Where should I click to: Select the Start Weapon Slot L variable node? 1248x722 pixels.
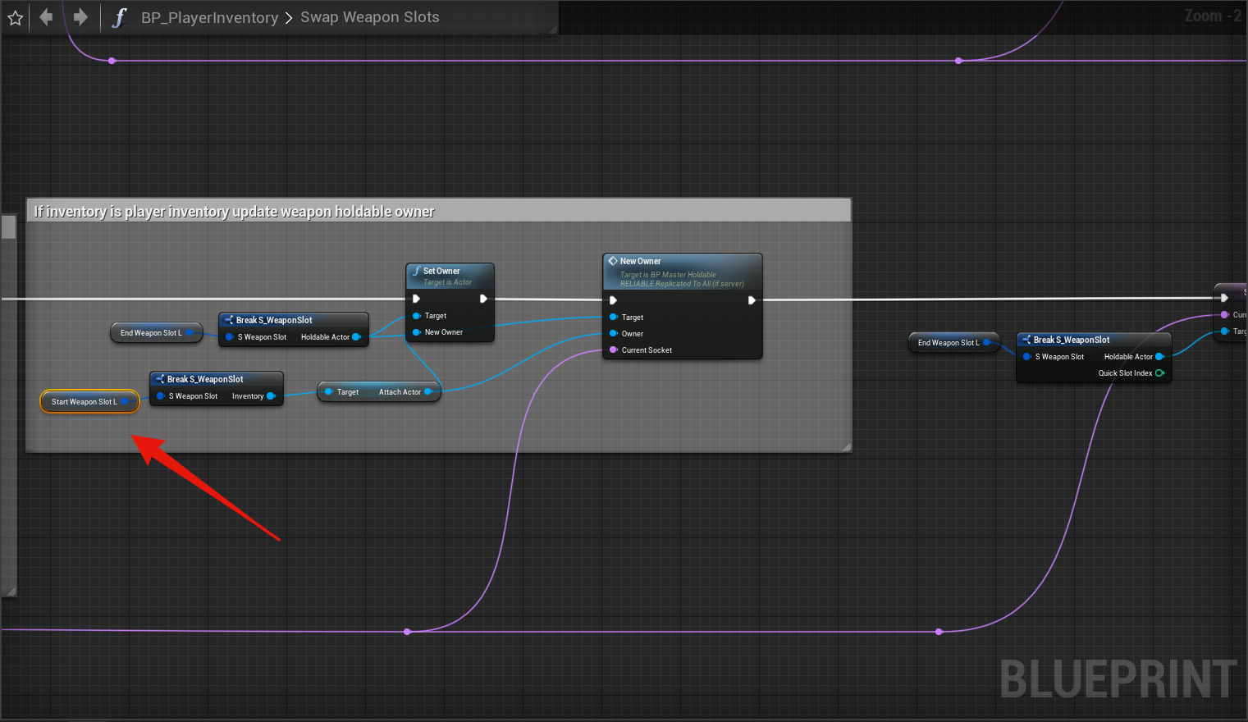click(84, 402)
